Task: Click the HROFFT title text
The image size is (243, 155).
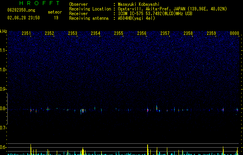Action: pos(40,3)
